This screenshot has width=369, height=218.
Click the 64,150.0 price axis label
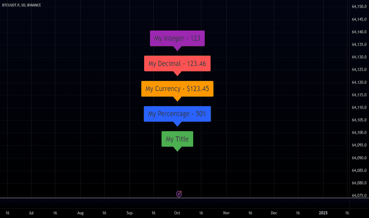[359, 7]
